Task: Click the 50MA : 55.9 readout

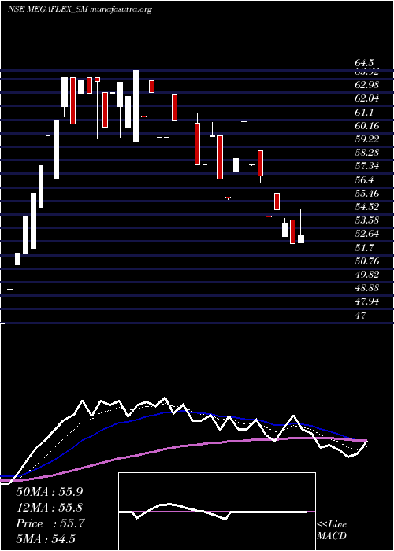Action: point(51,492)
